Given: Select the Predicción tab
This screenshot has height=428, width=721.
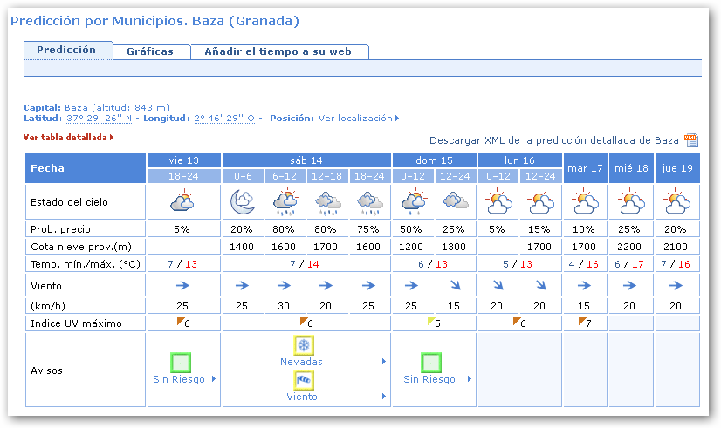Looking at the screenshot, I should coord(66,51).
